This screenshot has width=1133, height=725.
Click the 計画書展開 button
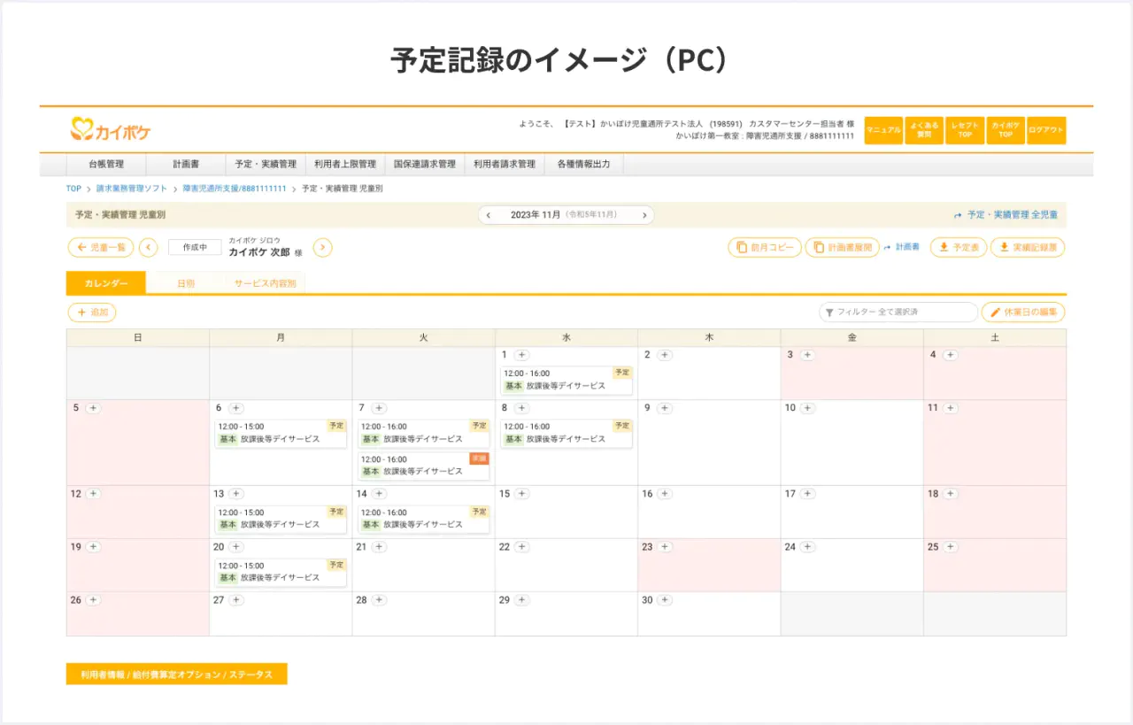pos(842,248)
